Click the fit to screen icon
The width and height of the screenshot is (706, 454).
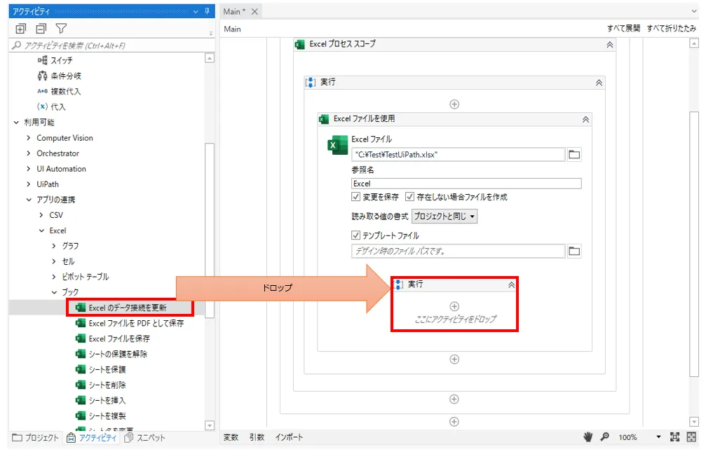coord(675,437)
